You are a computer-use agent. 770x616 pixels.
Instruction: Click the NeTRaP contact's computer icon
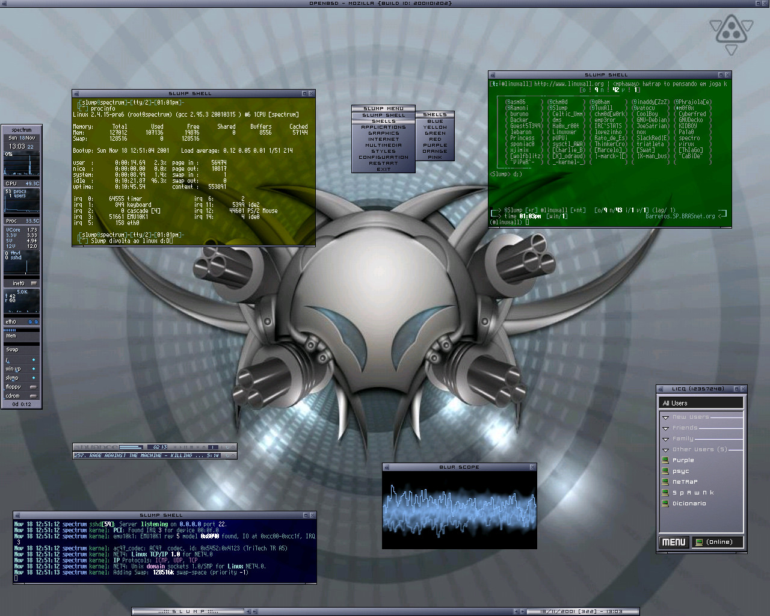(665, 482)
